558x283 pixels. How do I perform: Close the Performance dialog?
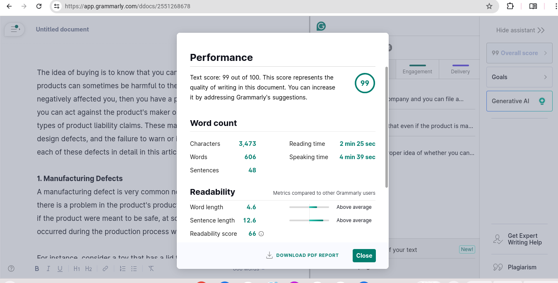click(x=364, y=256)
